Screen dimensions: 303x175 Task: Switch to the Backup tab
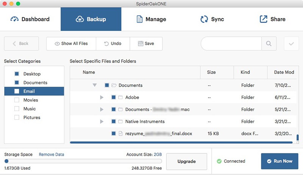coord(91,19)
